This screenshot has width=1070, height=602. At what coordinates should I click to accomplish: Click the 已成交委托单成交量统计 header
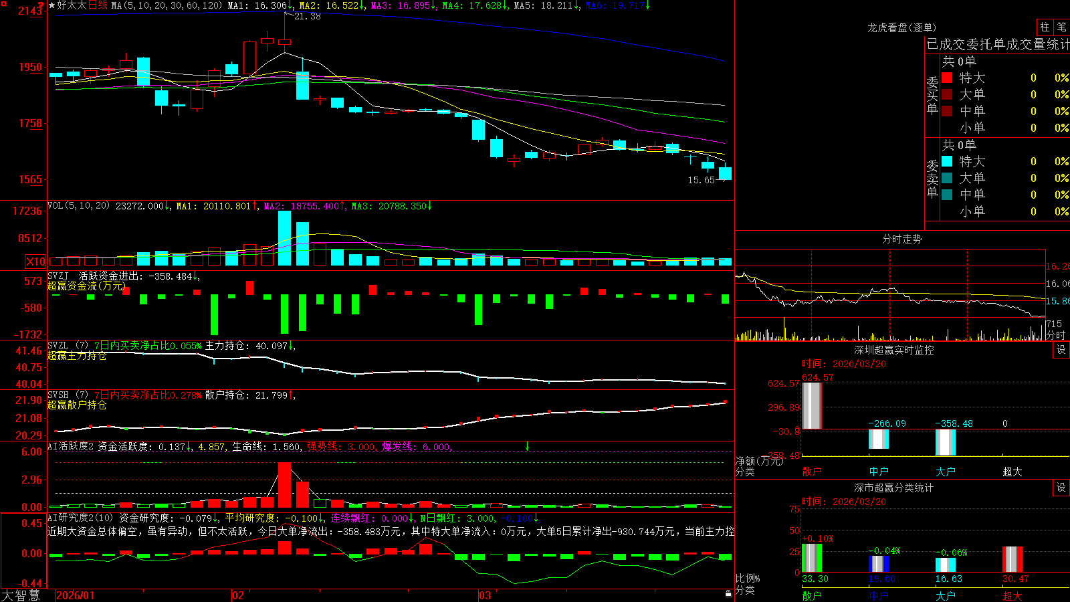[998, 44]
